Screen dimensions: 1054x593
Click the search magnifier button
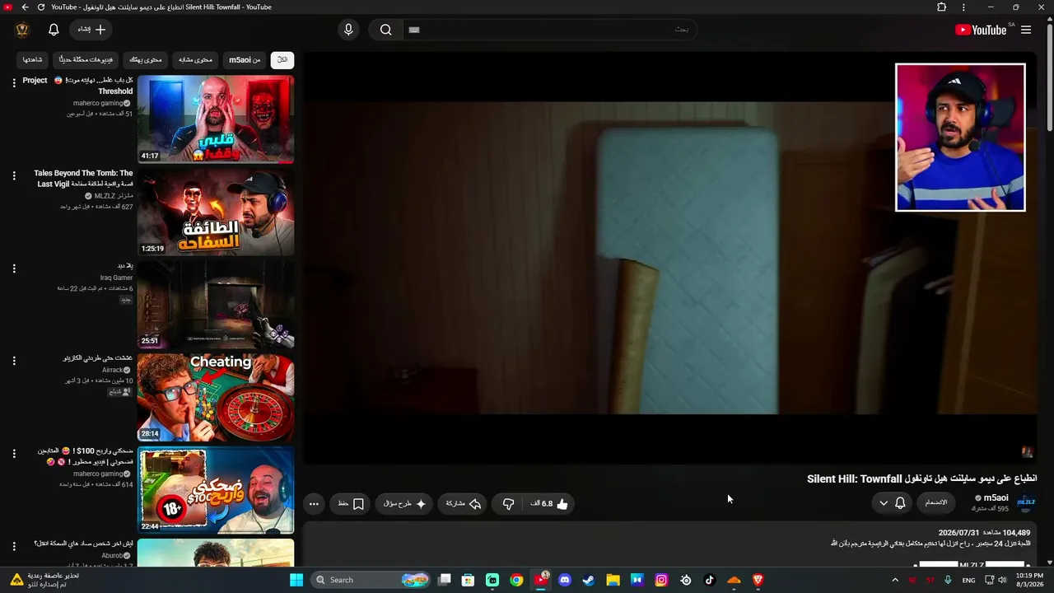[385, 30]
